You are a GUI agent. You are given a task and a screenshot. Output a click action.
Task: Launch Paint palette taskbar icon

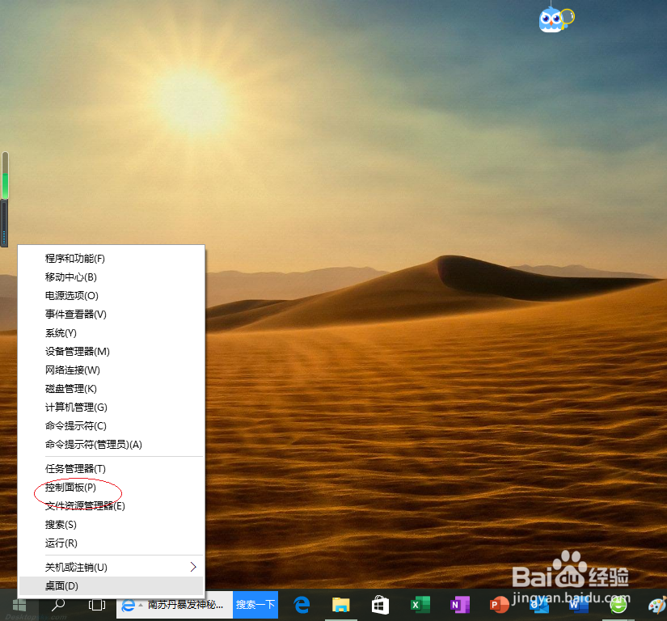[657, 606]
